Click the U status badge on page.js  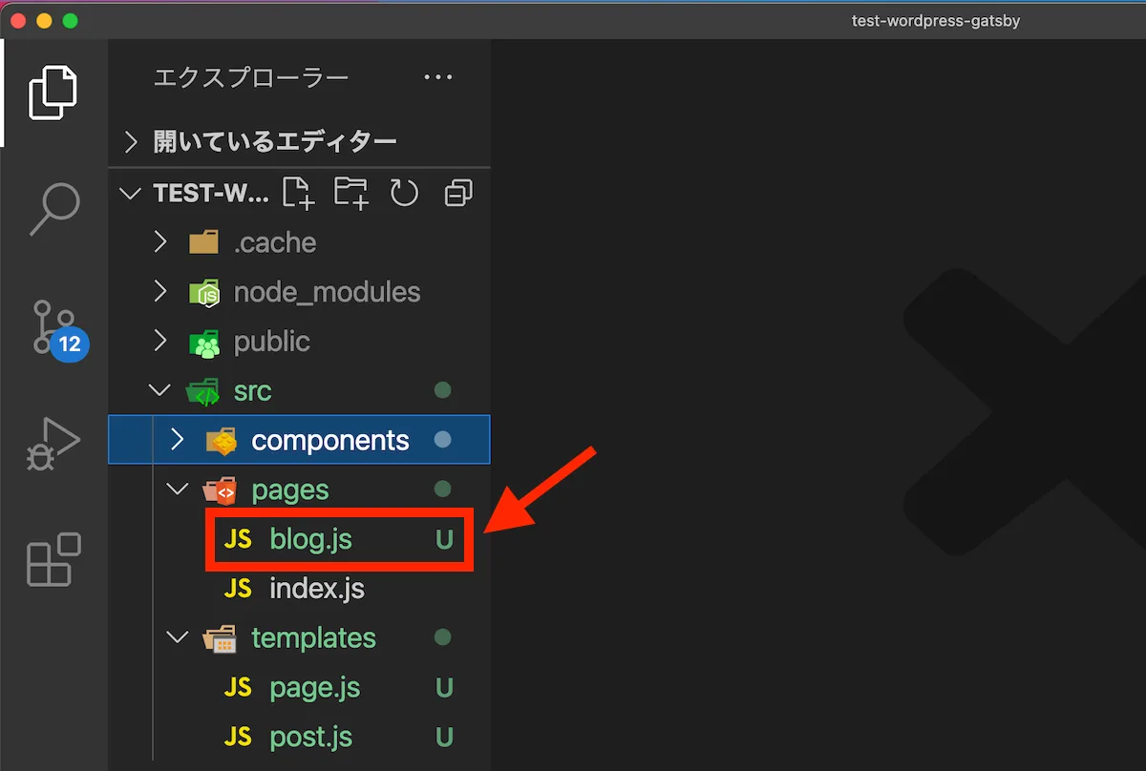coord(444,688)
